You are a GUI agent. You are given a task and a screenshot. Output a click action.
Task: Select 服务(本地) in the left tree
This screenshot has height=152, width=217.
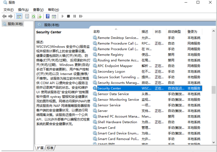pyautogui.click(x=15, y=24)
